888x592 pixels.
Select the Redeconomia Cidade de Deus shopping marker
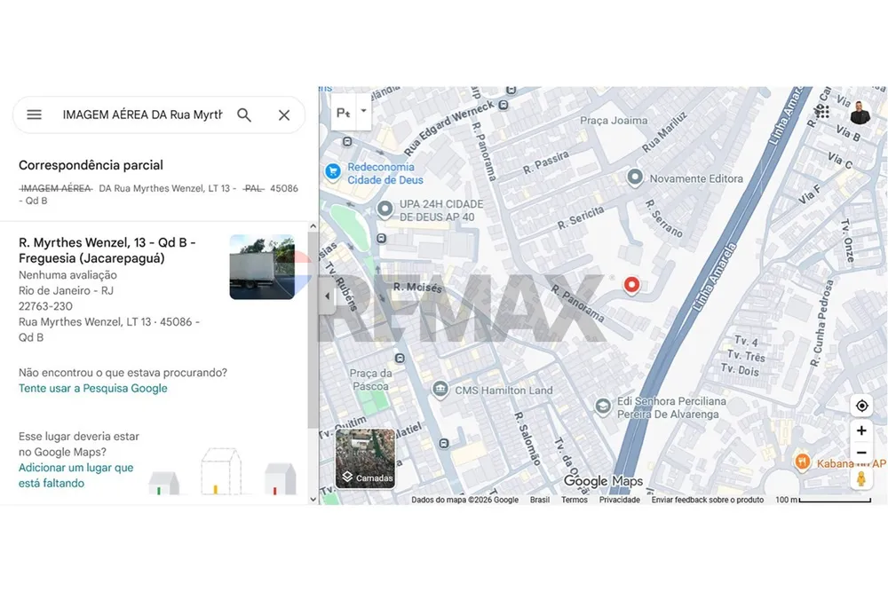coord(332,170)
